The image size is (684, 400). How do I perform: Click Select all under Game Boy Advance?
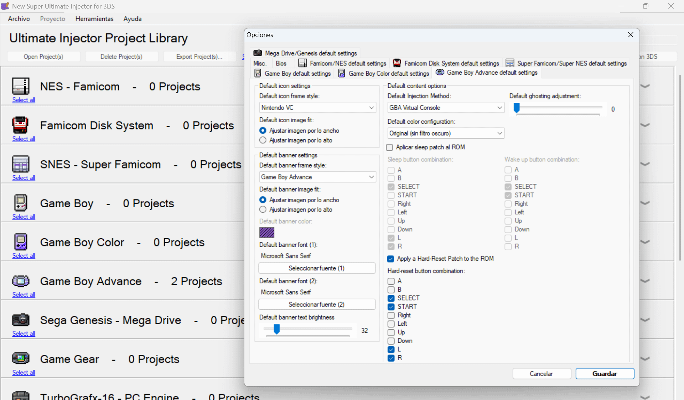tap(24, 295)
